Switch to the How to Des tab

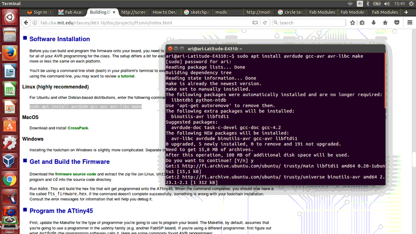164,12
